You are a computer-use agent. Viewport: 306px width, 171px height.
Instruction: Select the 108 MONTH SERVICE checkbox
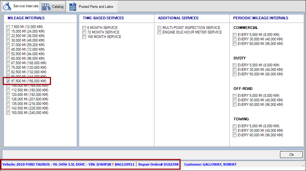click(x=84, y=37)
